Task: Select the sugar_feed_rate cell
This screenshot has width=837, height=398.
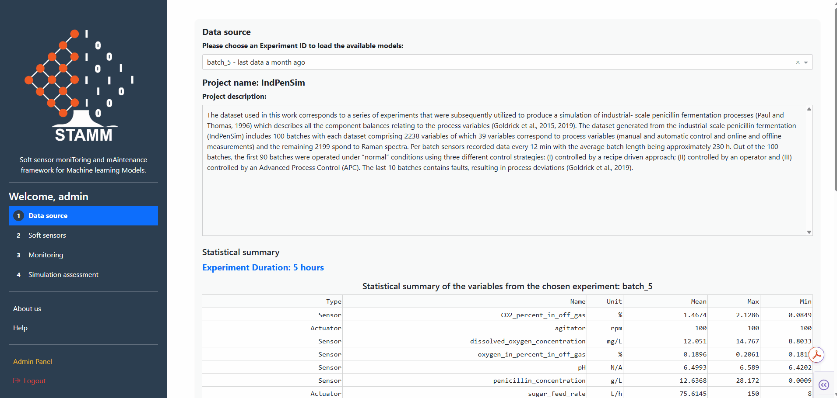Action: [464, 393]
